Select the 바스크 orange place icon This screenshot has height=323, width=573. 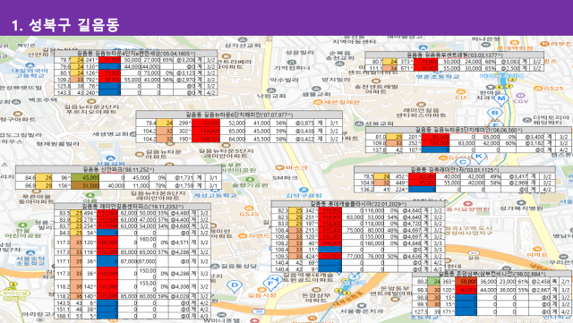279,167
